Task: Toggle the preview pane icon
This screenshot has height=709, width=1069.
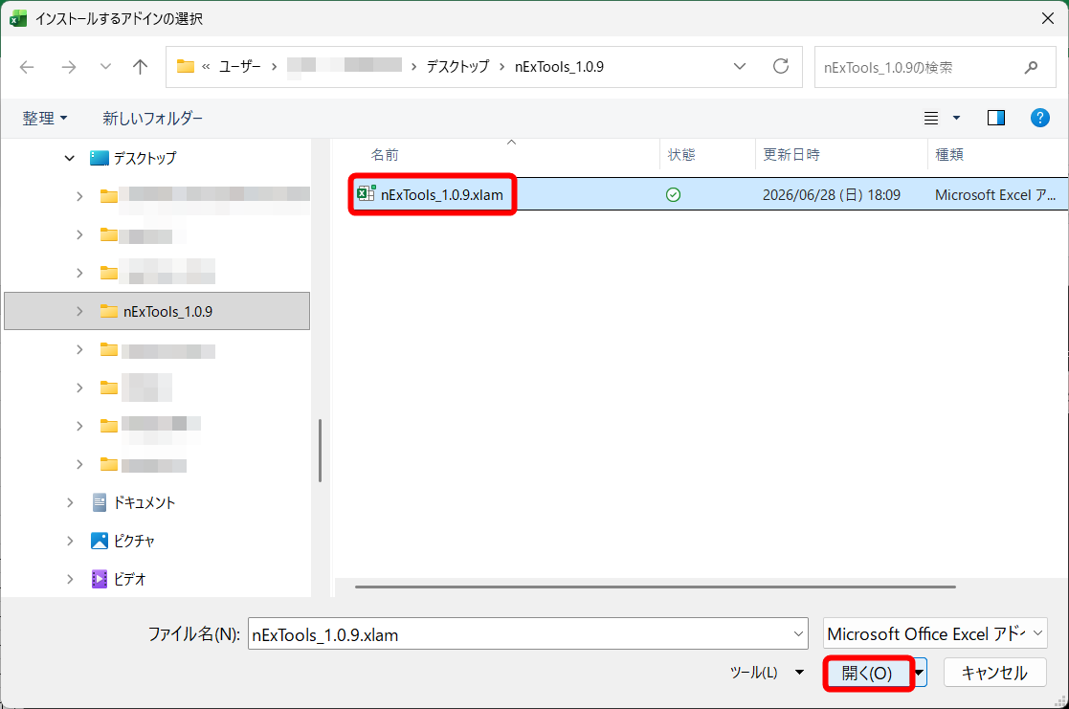Action: click(x=996, y=118)
